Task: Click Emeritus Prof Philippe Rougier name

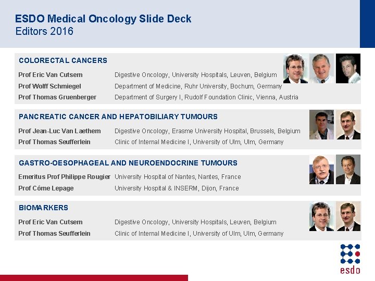Action: coord(64,177)
